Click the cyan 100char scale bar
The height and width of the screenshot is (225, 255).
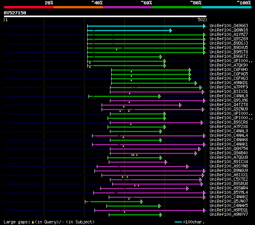tap(178, 222)
